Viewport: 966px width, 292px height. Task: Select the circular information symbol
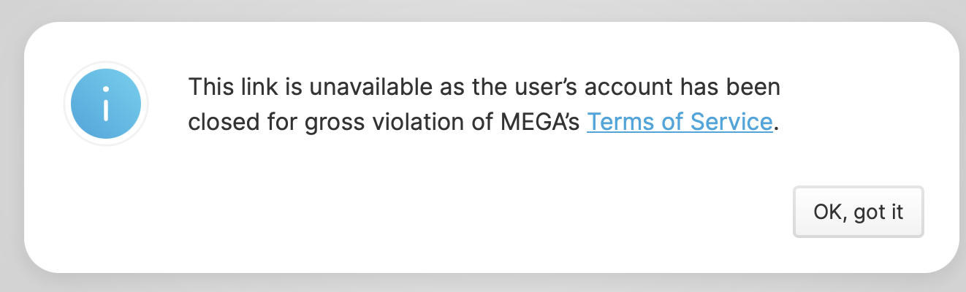coord(106,104)
